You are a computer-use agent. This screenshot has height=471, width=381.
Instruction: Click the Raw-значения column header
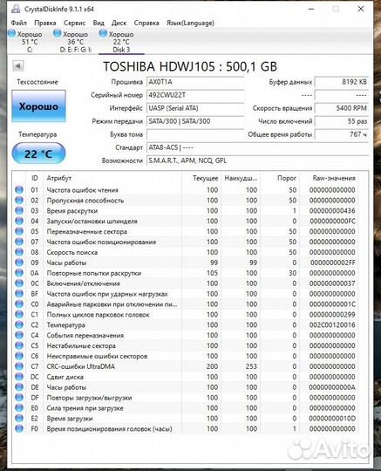point(330,178)
